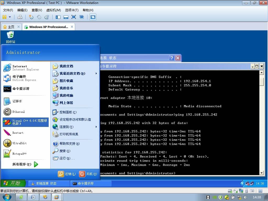Launch Restart program in start menu

26,133
